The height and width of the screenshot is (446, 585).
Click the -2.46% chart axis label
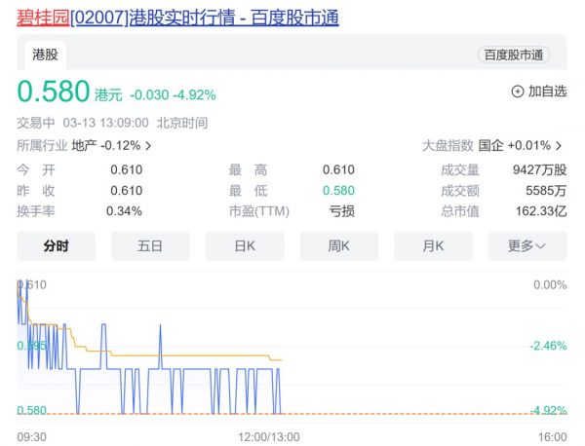click(548, 346)
